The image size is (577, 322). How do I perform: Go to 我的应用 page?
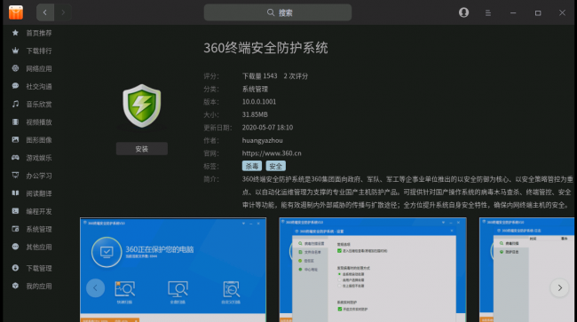click(39, 286)
